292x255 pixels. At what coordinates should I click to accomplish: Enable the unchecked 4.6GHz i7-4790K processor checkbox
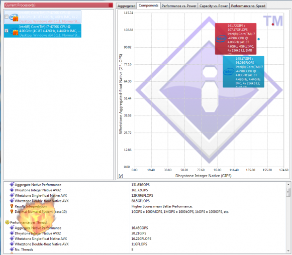tap(7, 17)
